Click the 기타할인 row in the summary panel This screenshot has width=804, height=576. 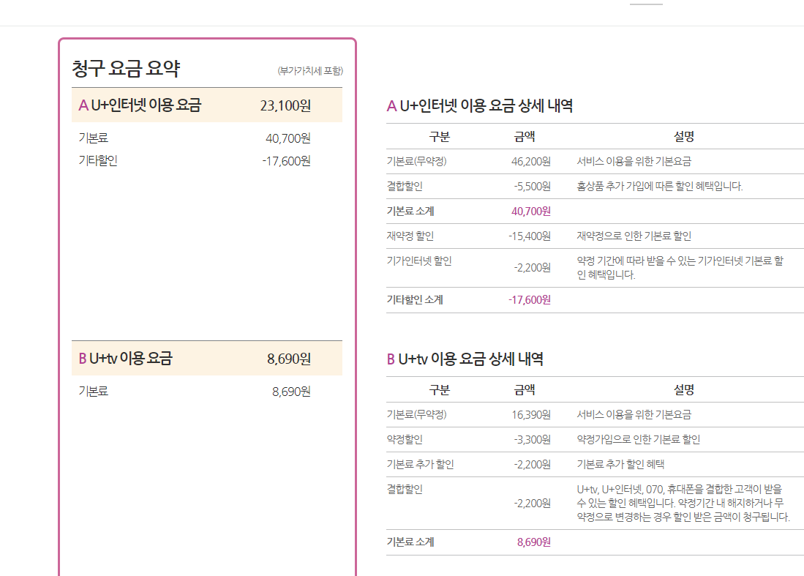point(98,161)
